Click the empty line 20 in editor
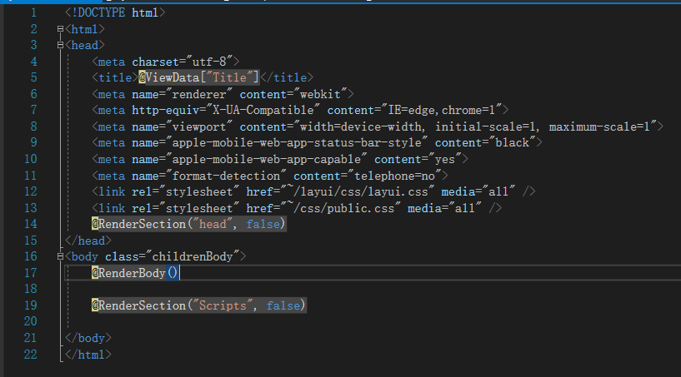The height and width of the screenshot is (377, 681). pyautogui.click(x=250, y=322)
